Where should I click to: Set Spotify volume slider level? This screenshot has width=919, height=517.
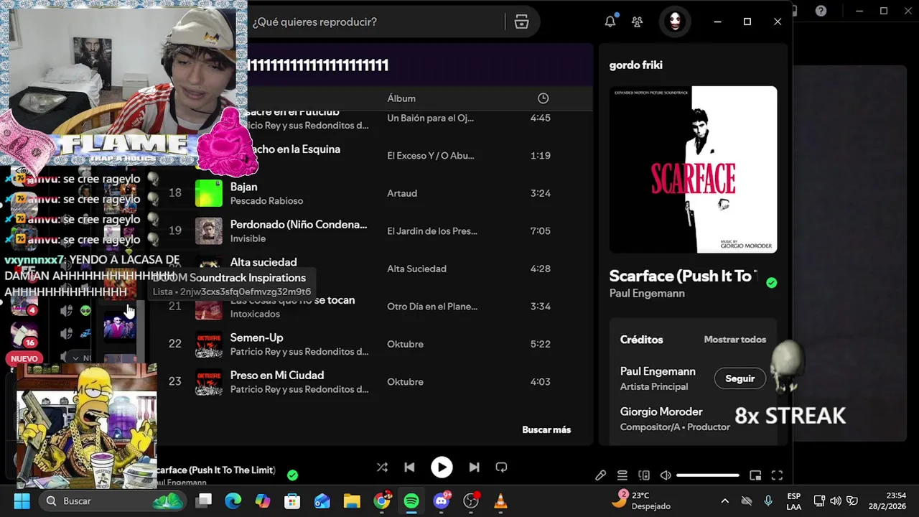[x=708, y=475]
